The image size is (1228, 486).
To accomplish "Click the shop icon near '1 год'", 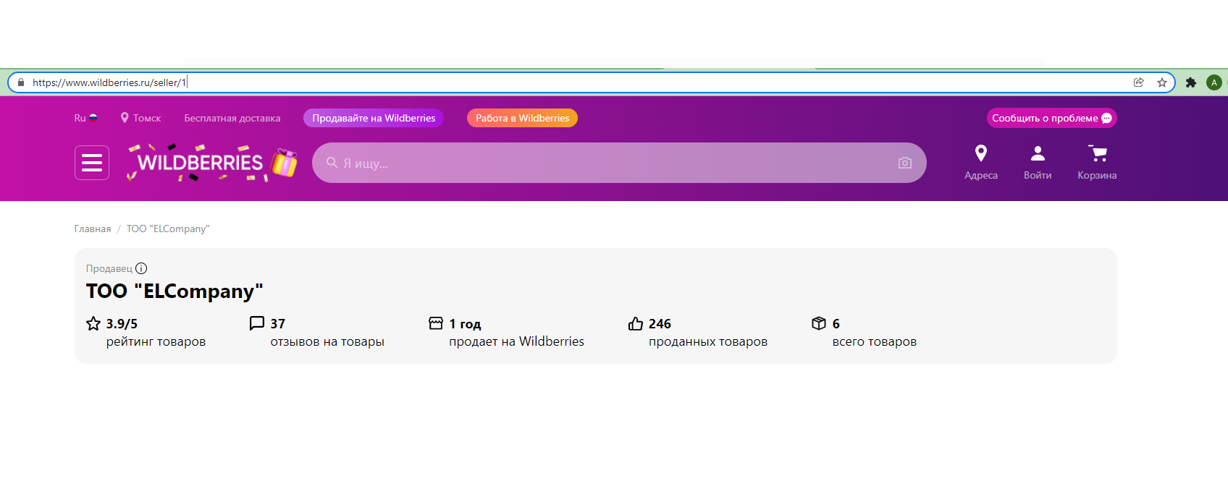I will point(436,323).
